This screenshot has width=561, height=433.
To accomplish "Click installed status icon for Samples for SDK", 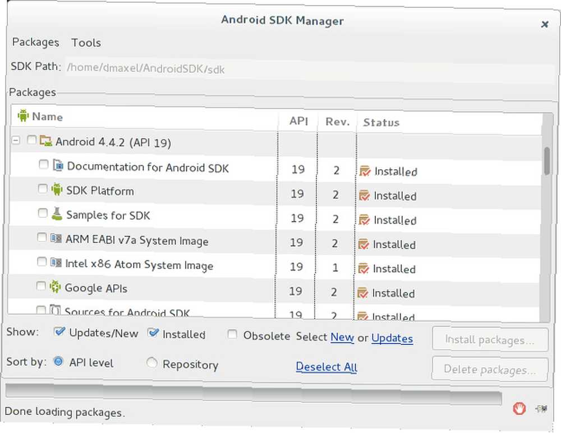I will click(364, 220).
